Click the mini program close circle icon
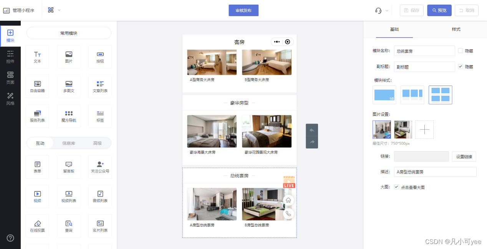Image resolution: width=487 pixels, height=249 pixels. 288,41
